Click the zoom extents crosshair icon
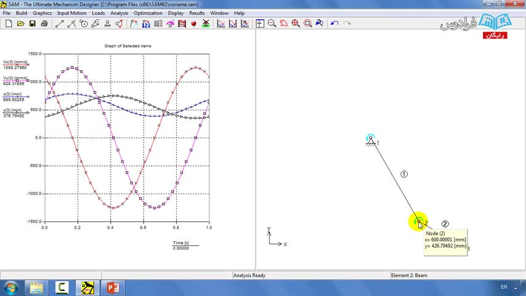Image resolution: width=526 pixels, height=296 pixels. pos(260,23)
